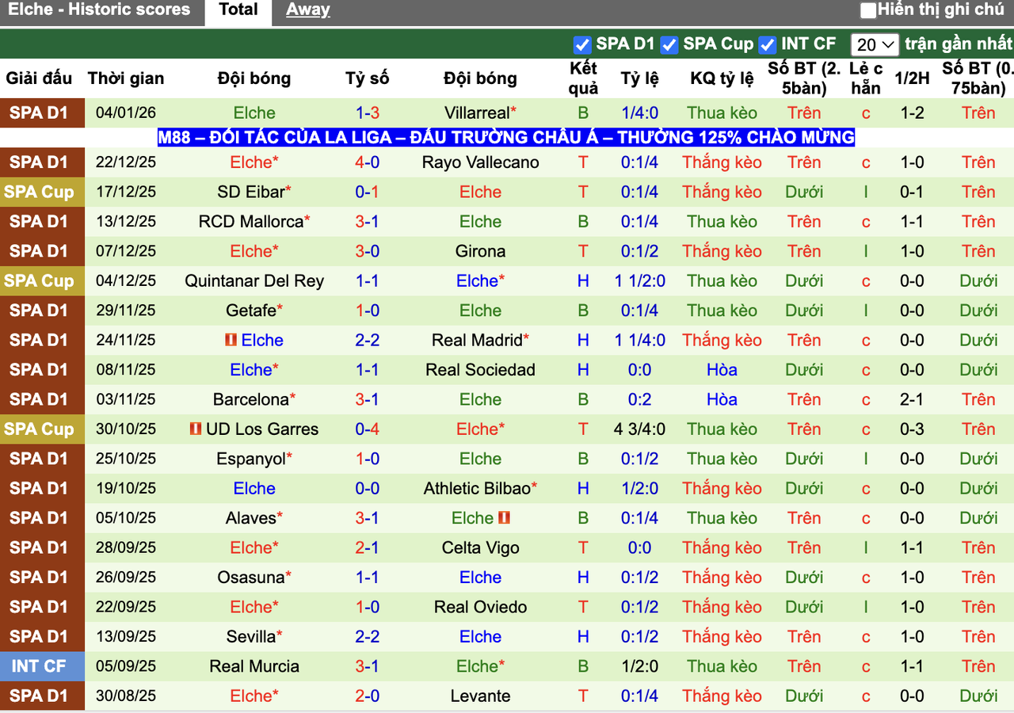Uncheck the SPA D1 league filter

582,44
